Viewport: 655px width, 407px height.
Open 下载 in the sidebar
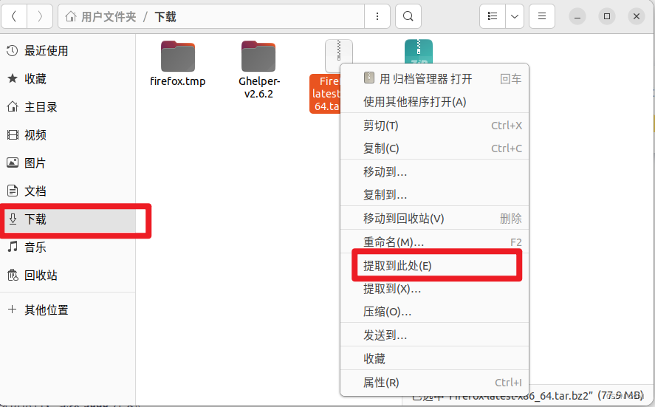[x=35, y=219]
